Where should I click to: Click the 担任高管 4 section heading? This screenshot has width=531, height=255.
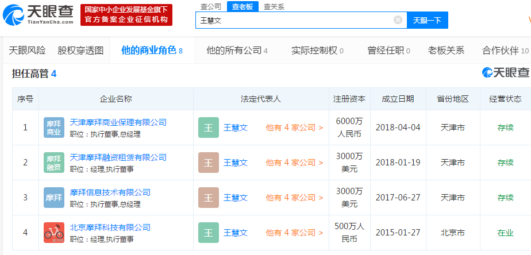pyautogui.click(x=34, y=74)
